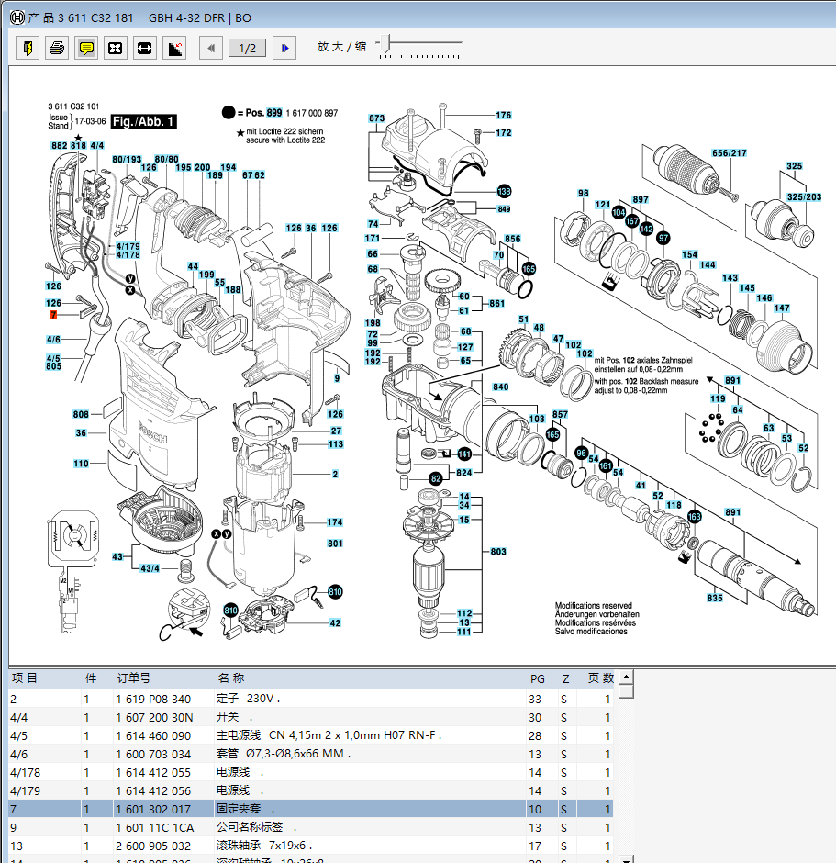The width and height of the screenshot is (836, 863).
Task: Go to the next page arrow
Action: tap(284, 49)
